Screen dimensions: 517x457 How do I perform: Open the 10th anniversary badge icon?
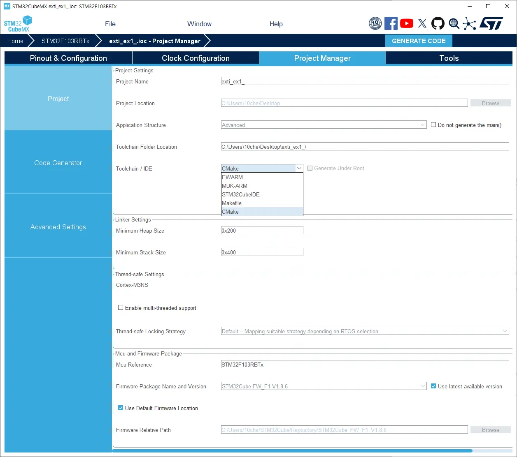click(375, 23)
